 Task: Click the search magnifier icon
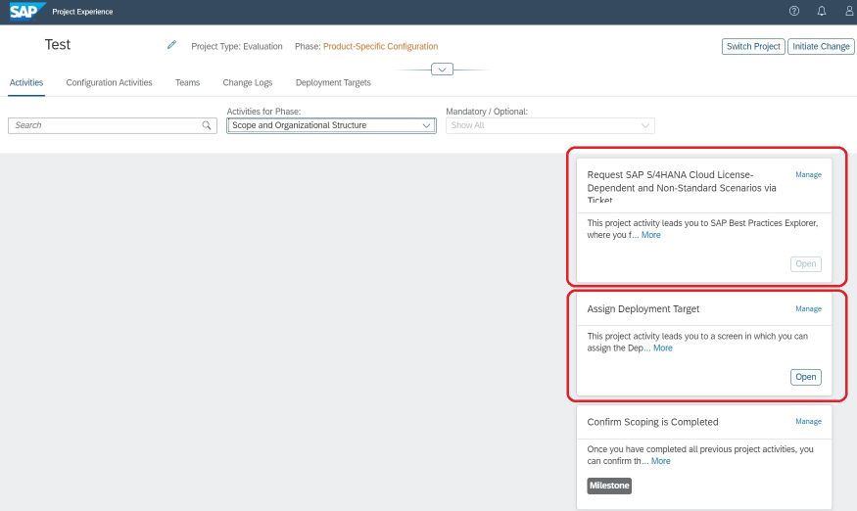click(206, 125)
